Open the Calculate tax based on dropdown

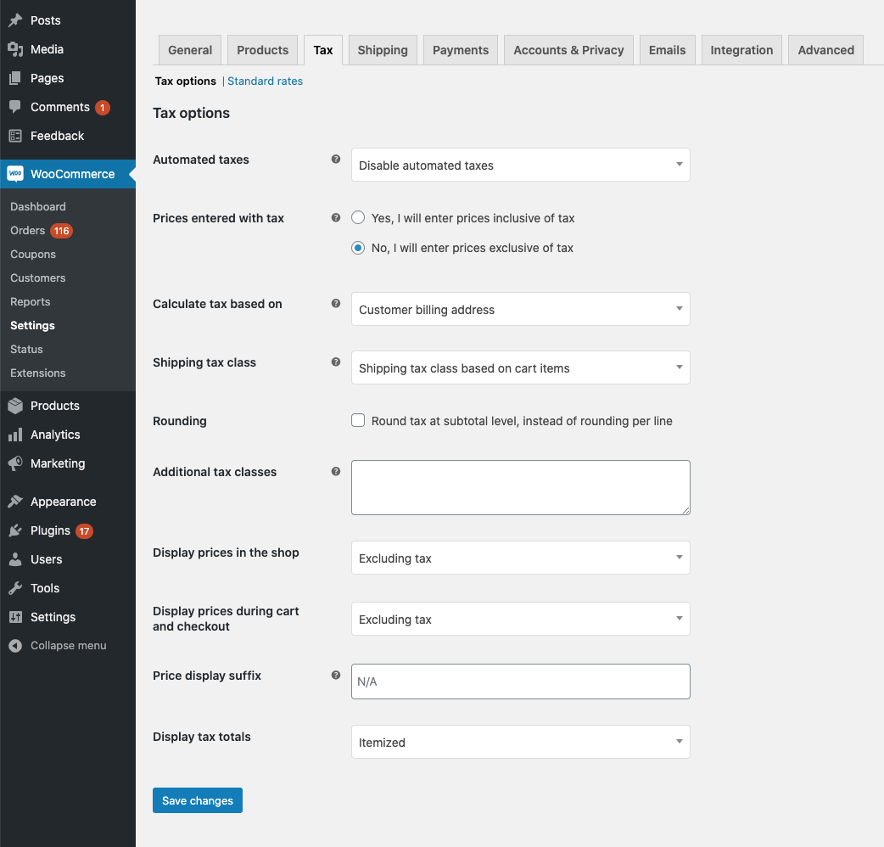coord(520,309)
